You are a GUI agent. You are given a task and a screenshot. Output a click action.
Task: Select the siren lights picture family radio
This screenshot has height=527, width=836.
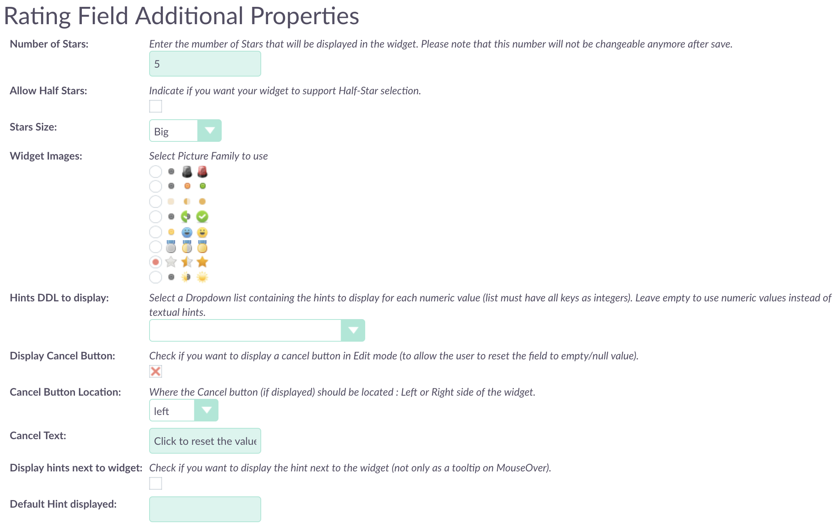click(x=156, y=172)
